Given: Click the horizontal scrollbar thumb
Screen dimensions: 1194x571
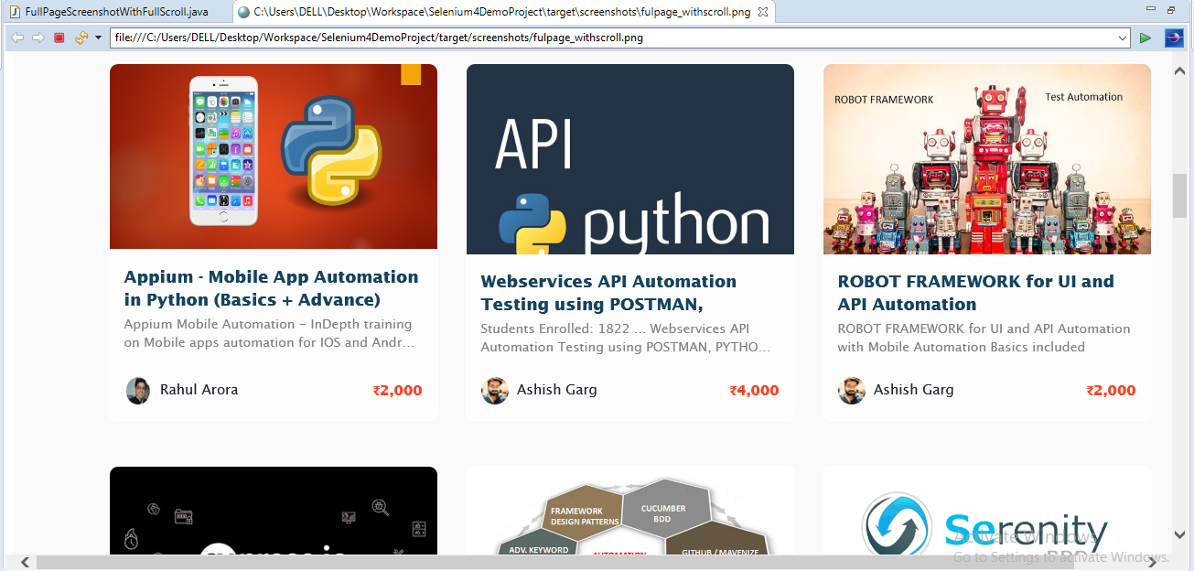Looking at the screenshot, I should click(x=554, y=563).
